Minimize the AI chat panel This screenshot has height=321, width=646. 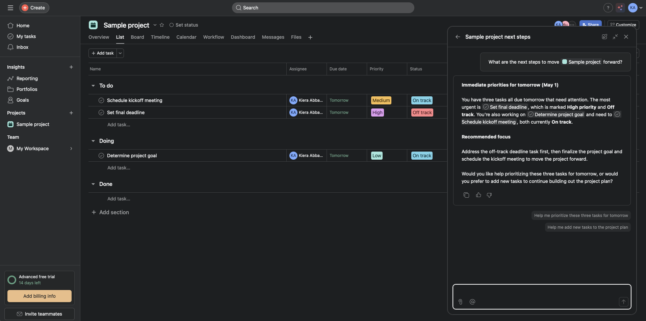tap(615, 37)
